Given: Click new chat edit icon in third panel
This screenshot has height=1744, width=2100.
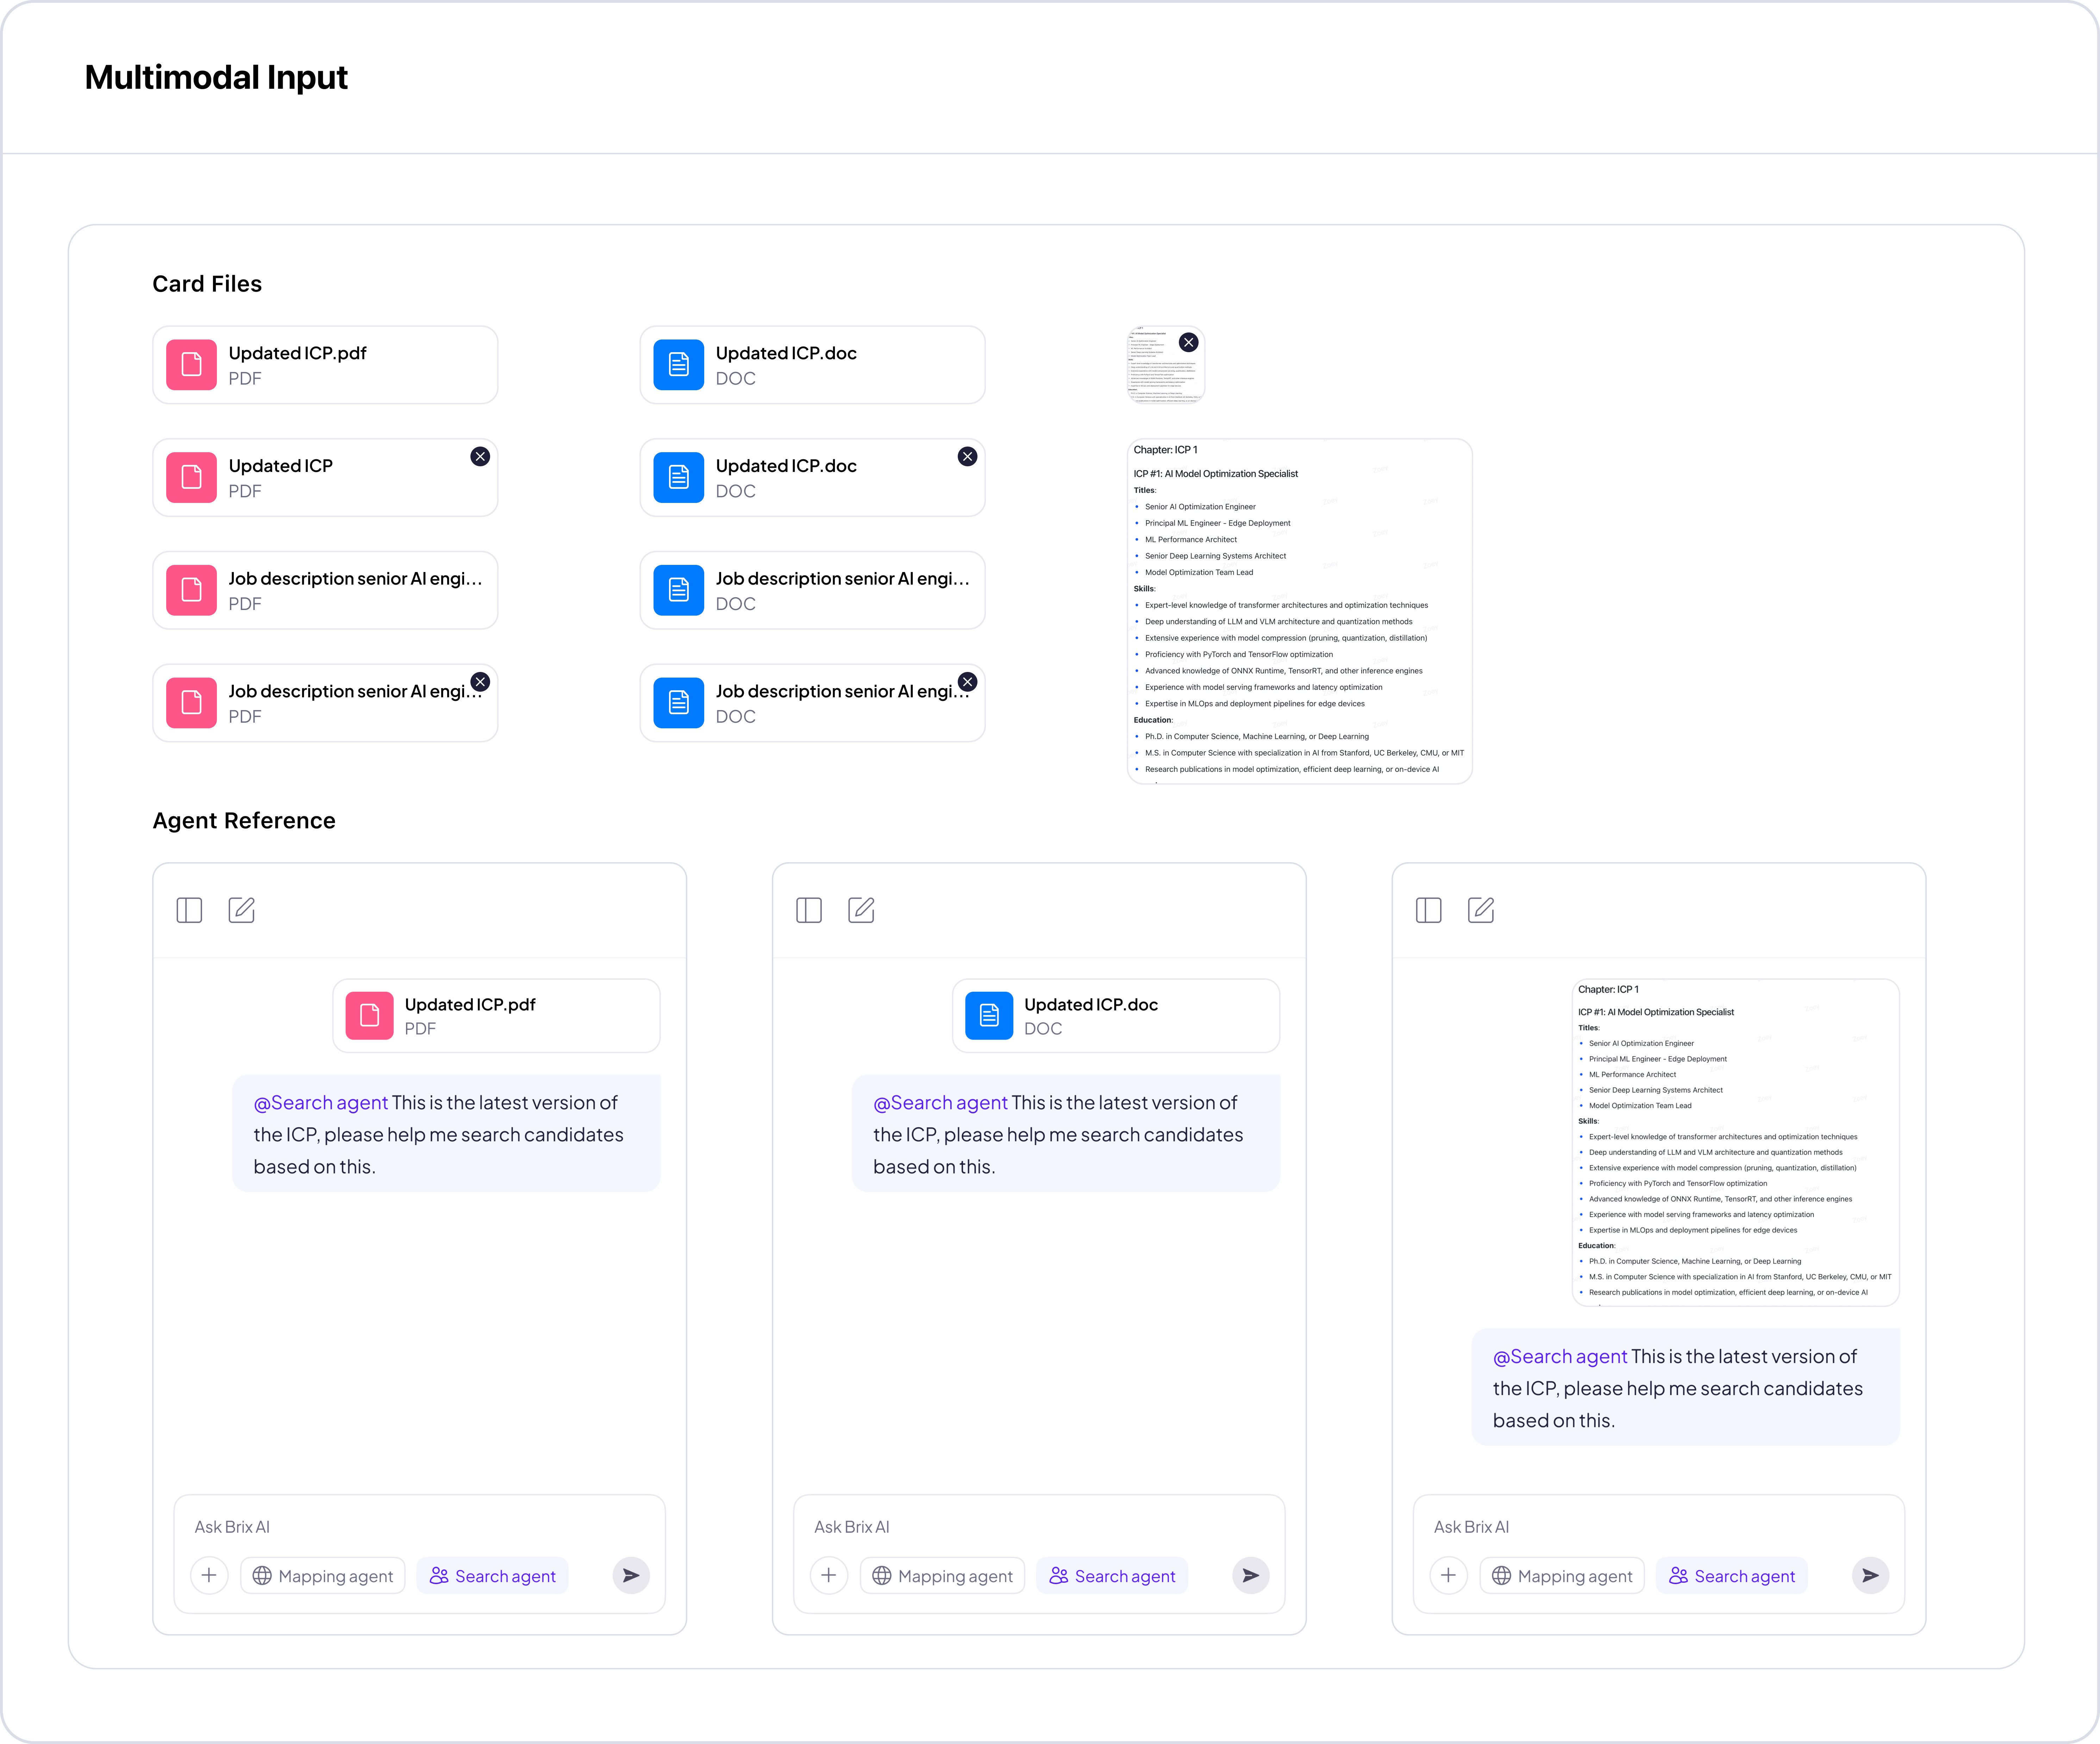Looking at the screenshot, I should pos(1481,910).
